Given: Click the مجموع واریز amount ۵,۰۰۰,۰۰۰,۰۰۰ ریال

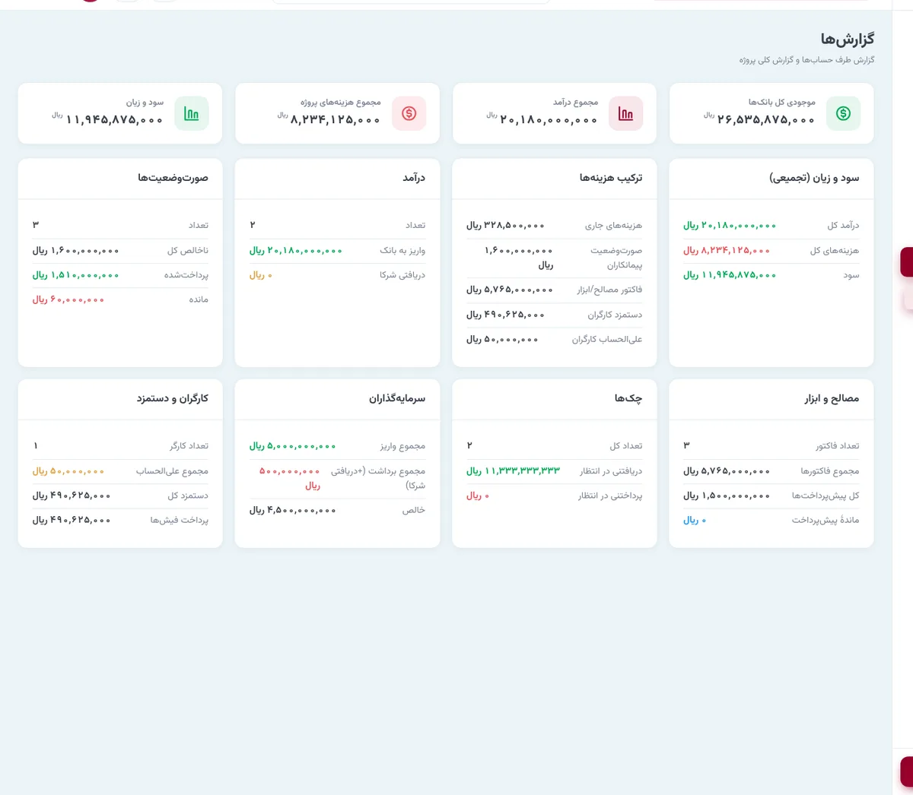Looking at the screenshot, I should tap(293, 446).
